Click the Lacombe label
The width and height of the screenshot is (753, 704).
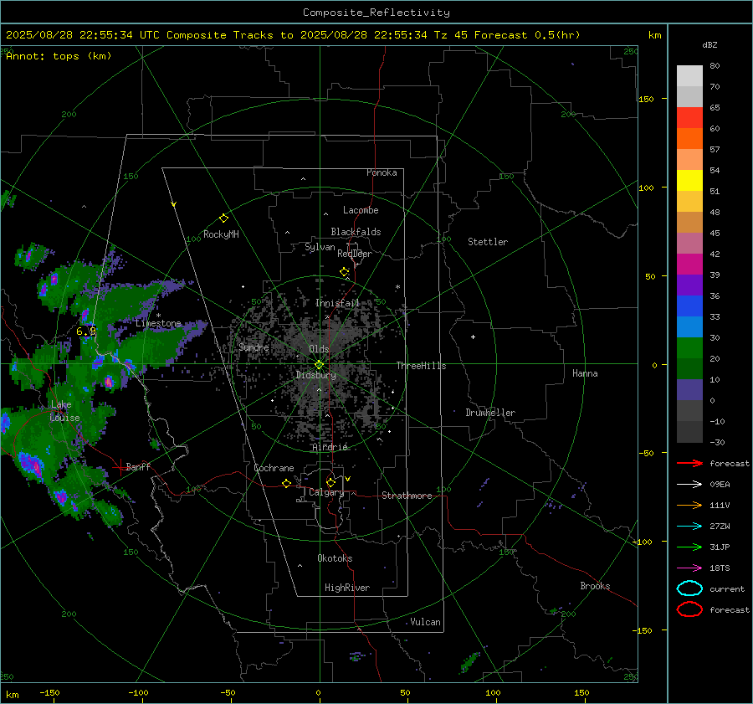(x=361, y=210)
